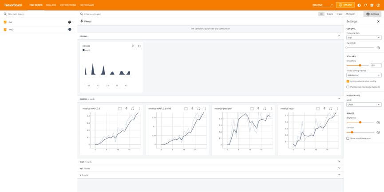Open the tooltip sorting method dropdown
The height and width of the screenshot is (192, 384).
pos(364,75)
